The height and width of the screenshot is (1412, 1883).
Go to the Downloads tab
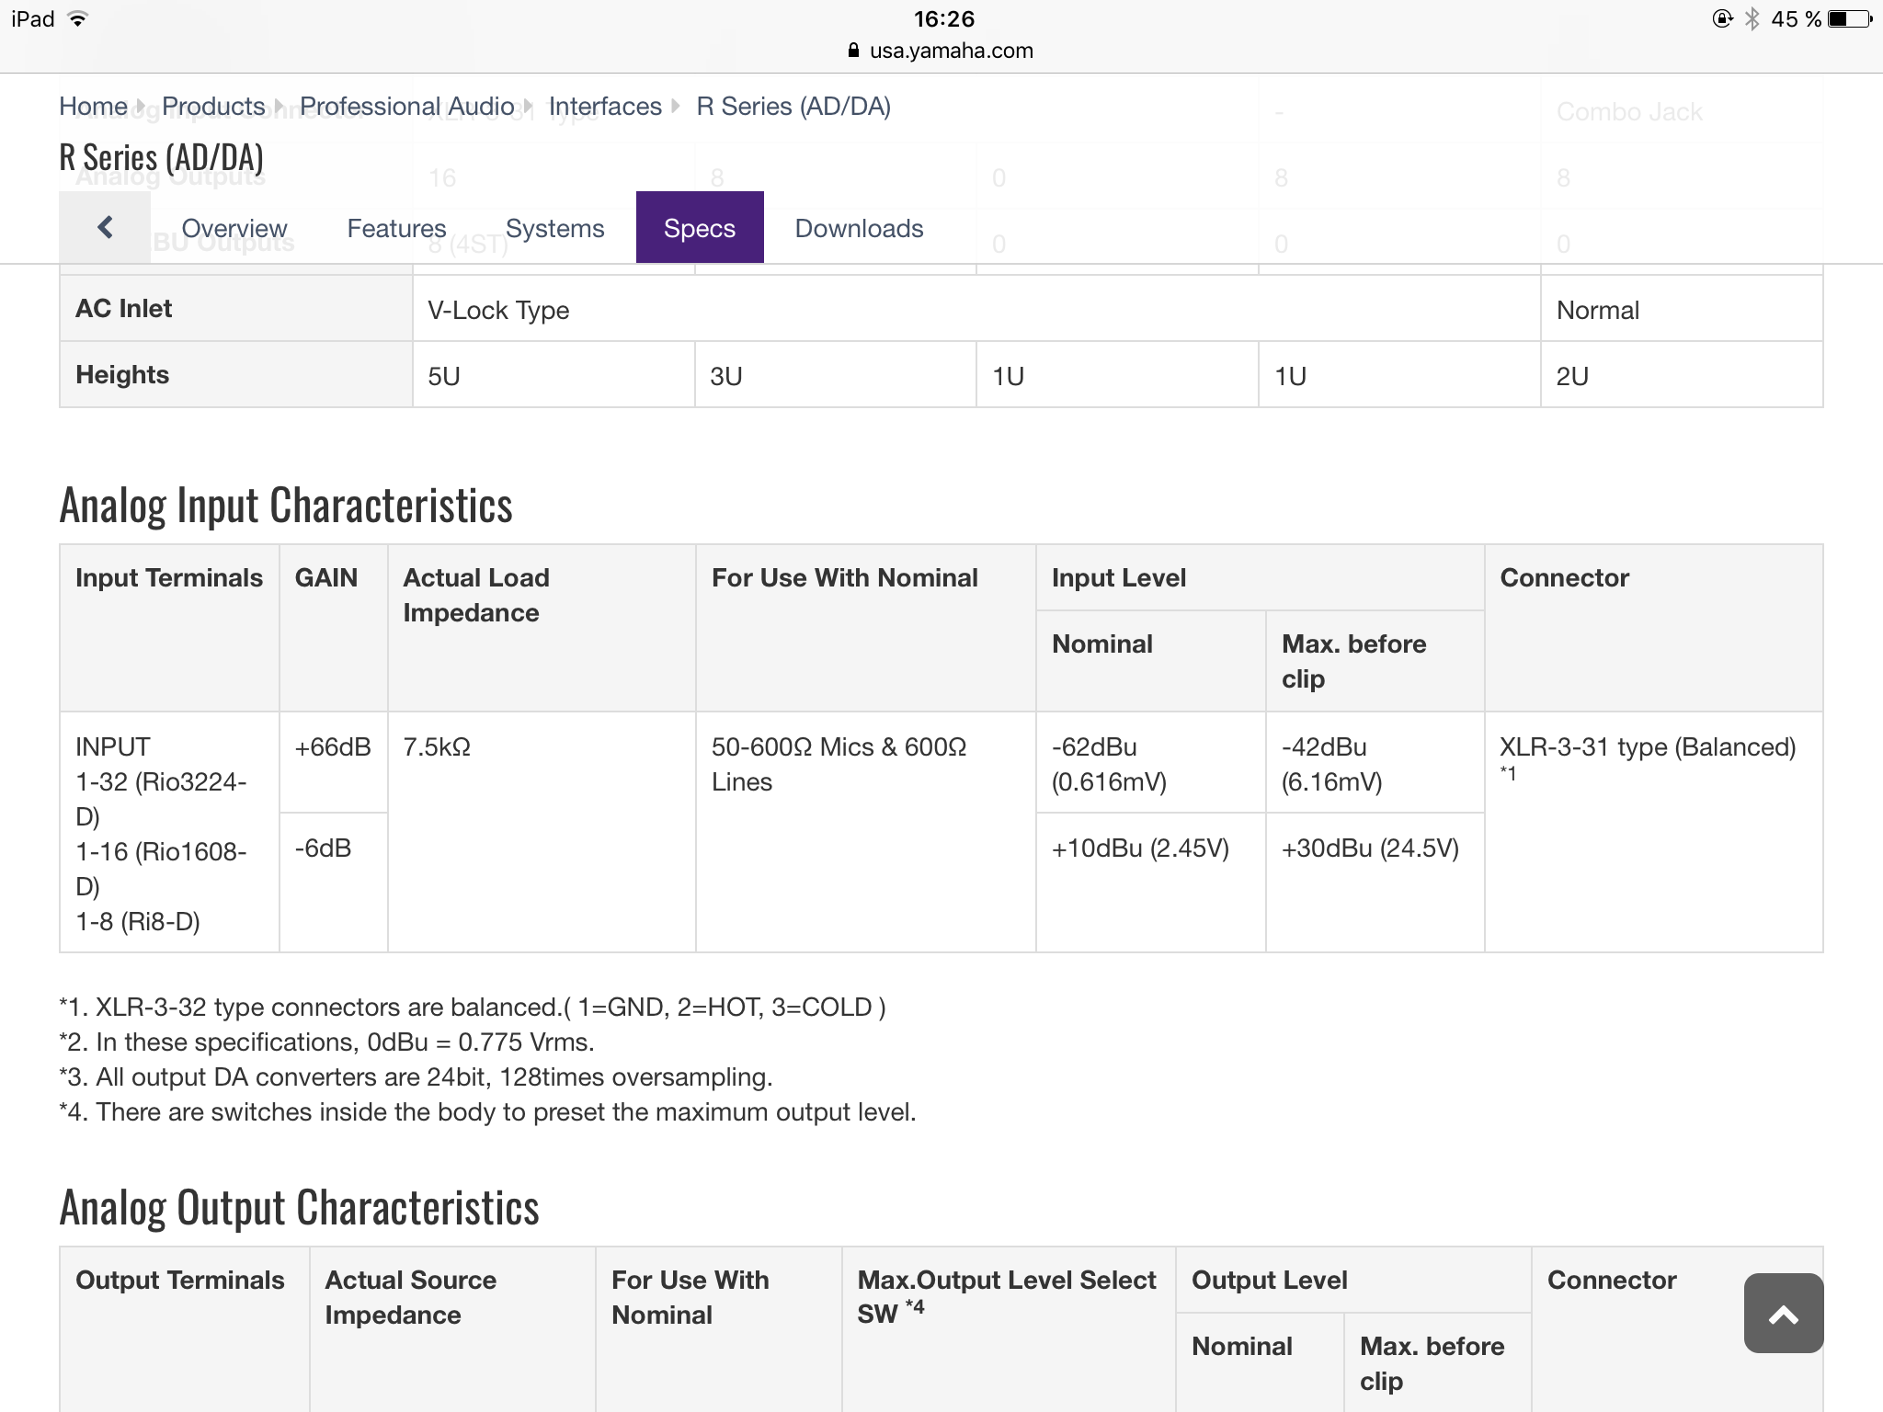859,228
